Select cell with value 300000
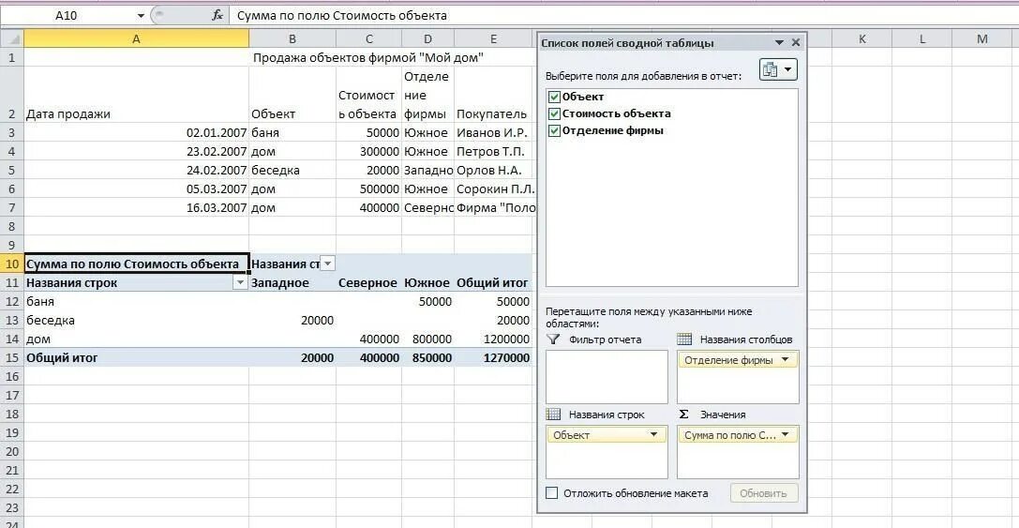 point(369,152)
